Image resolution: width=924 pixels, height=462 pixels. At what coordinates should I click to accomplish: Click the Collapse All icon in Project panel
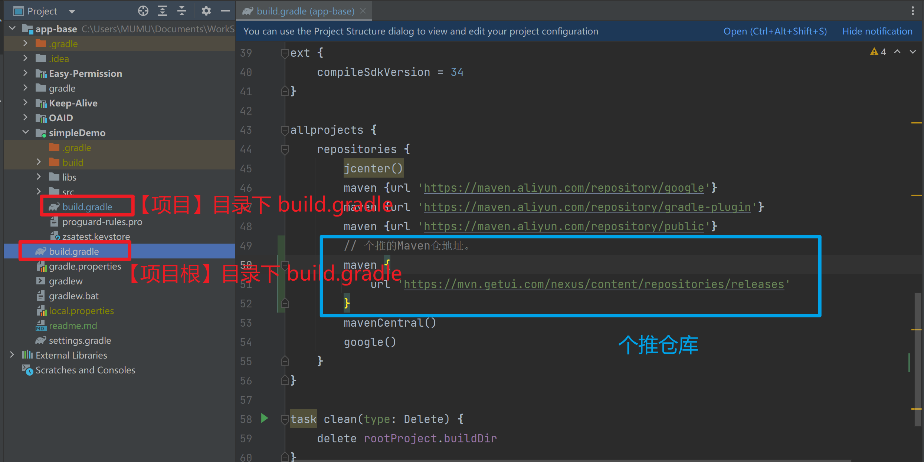[x=182, y=11]
